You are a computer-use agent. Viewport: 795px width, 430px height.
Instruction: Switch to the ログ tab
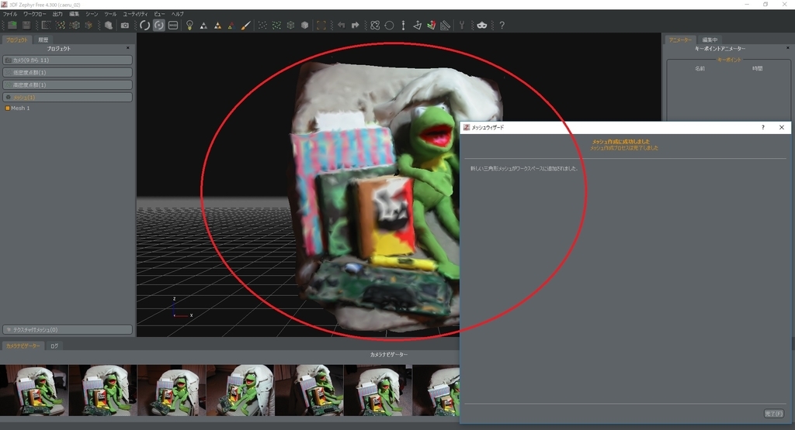[54, 346]
